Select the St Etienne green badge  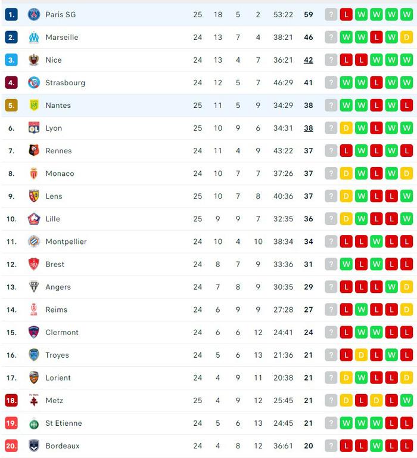pos(34,423)
